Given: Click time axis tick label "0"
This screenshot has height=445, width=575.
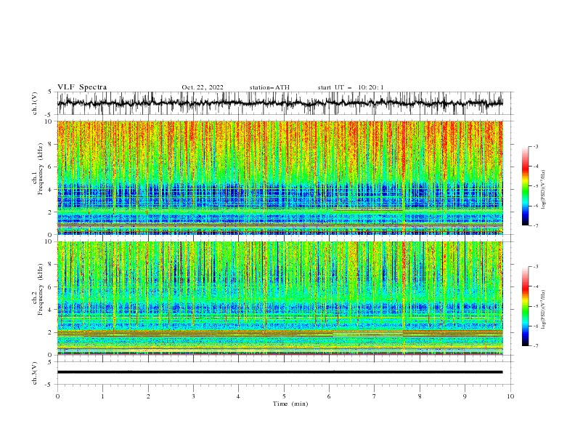Looking at the screenshot, I should (57, 396).
